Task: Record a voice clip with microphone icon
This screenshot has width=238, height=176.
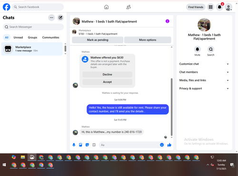Action: [x=74, y=145]
